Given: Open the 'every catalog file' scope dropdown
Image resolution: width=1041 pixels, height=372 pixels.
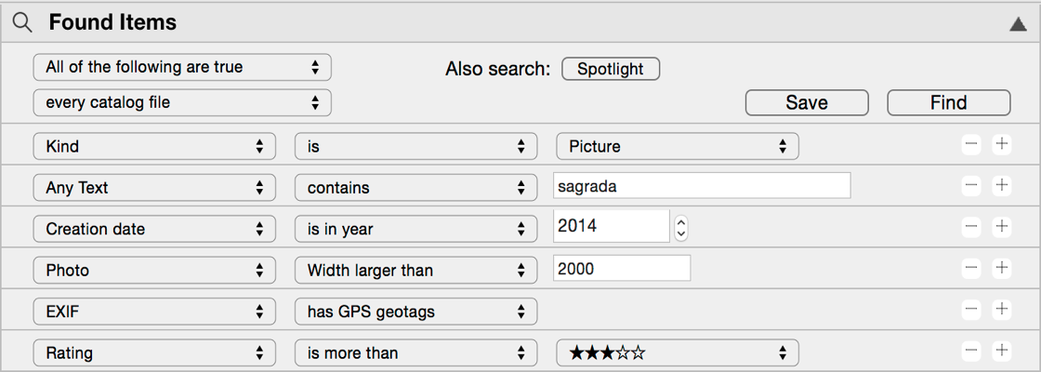Looking at the screenshot, I should (182, 102).
